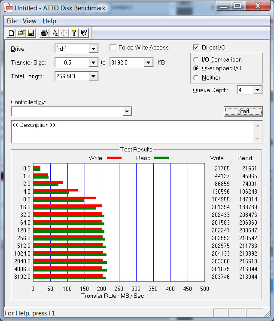Screen dimensions: 274x321
Task: Click the window resize grip corner
Action: pos(267,313)
